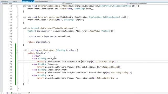Pin the GameInput.cs tab

[x=31, y=1]
